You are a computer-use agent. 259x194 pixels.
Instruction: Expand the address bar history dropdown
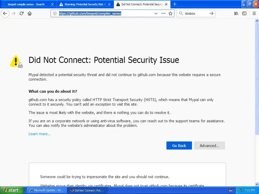[x=156, y=13]
